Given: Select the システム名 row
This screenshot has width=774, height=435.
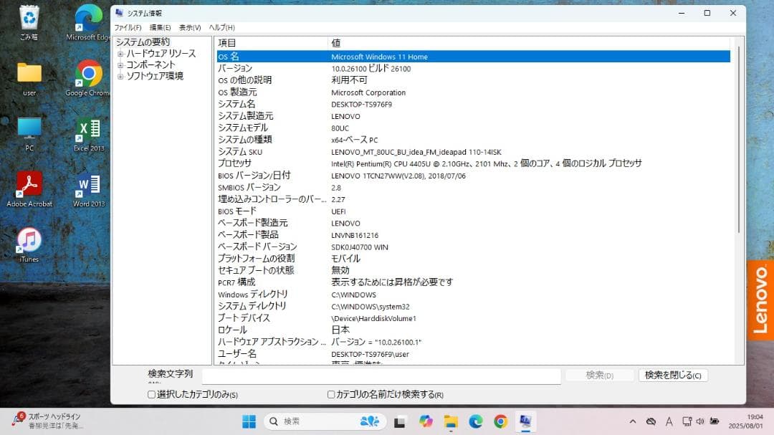Looking at the screenshot, I should pyautogui.click(x=474, y=104).
